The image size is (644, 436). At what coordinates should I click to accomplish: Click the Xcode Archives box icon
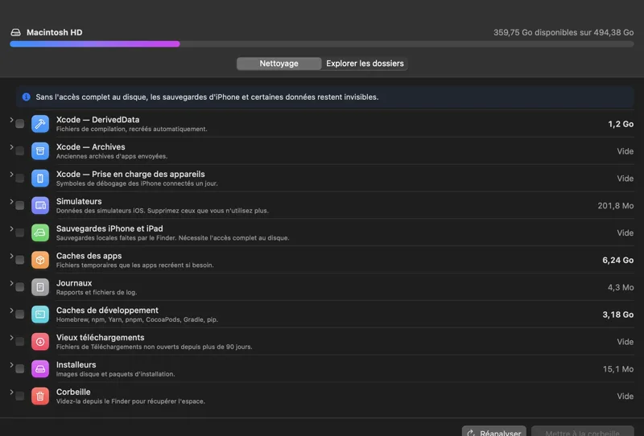point(40,151)
